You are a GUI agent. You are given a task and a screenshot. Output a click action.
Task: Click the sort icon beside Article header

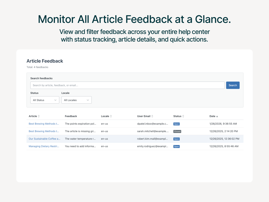[39, 116]
